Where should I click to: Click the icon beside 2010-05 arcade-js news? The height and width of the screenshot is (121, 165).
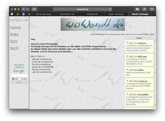click(x=127, y=81)
